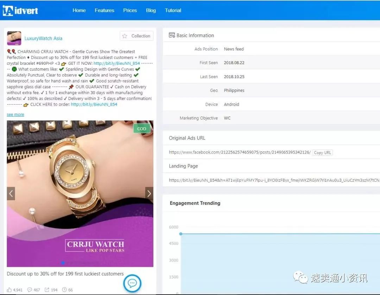
Task: Open the Tutorial menu item
Action: point(173,10)
